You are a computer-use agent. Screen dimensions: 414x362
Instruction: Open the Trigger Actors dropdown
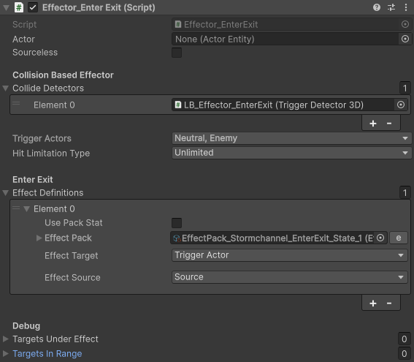pos(291,138)
